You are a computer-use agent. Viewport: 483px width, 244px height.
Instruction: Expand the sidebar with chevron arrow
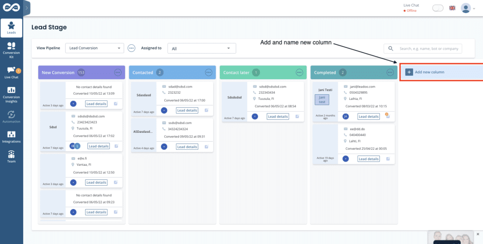27,7
